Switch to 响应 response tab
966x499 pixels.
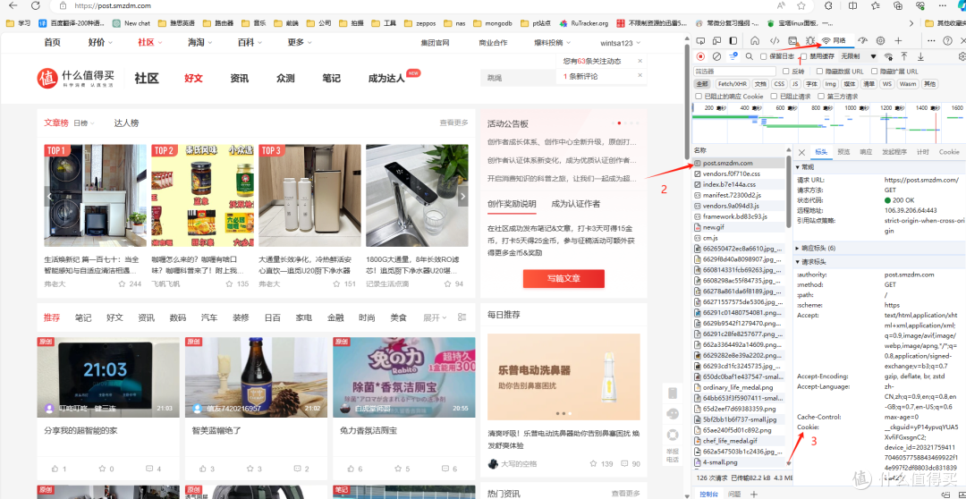coord(866,151)
